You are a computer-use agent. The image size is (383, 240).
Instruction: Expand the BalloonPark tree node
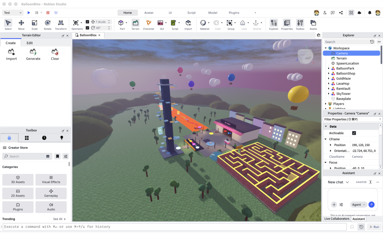tap(329, 68)
